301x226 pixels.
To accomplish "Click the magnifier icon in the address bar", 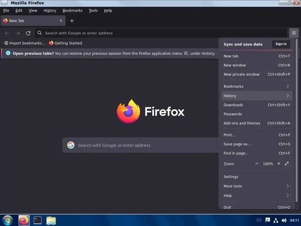I will 40,33.
